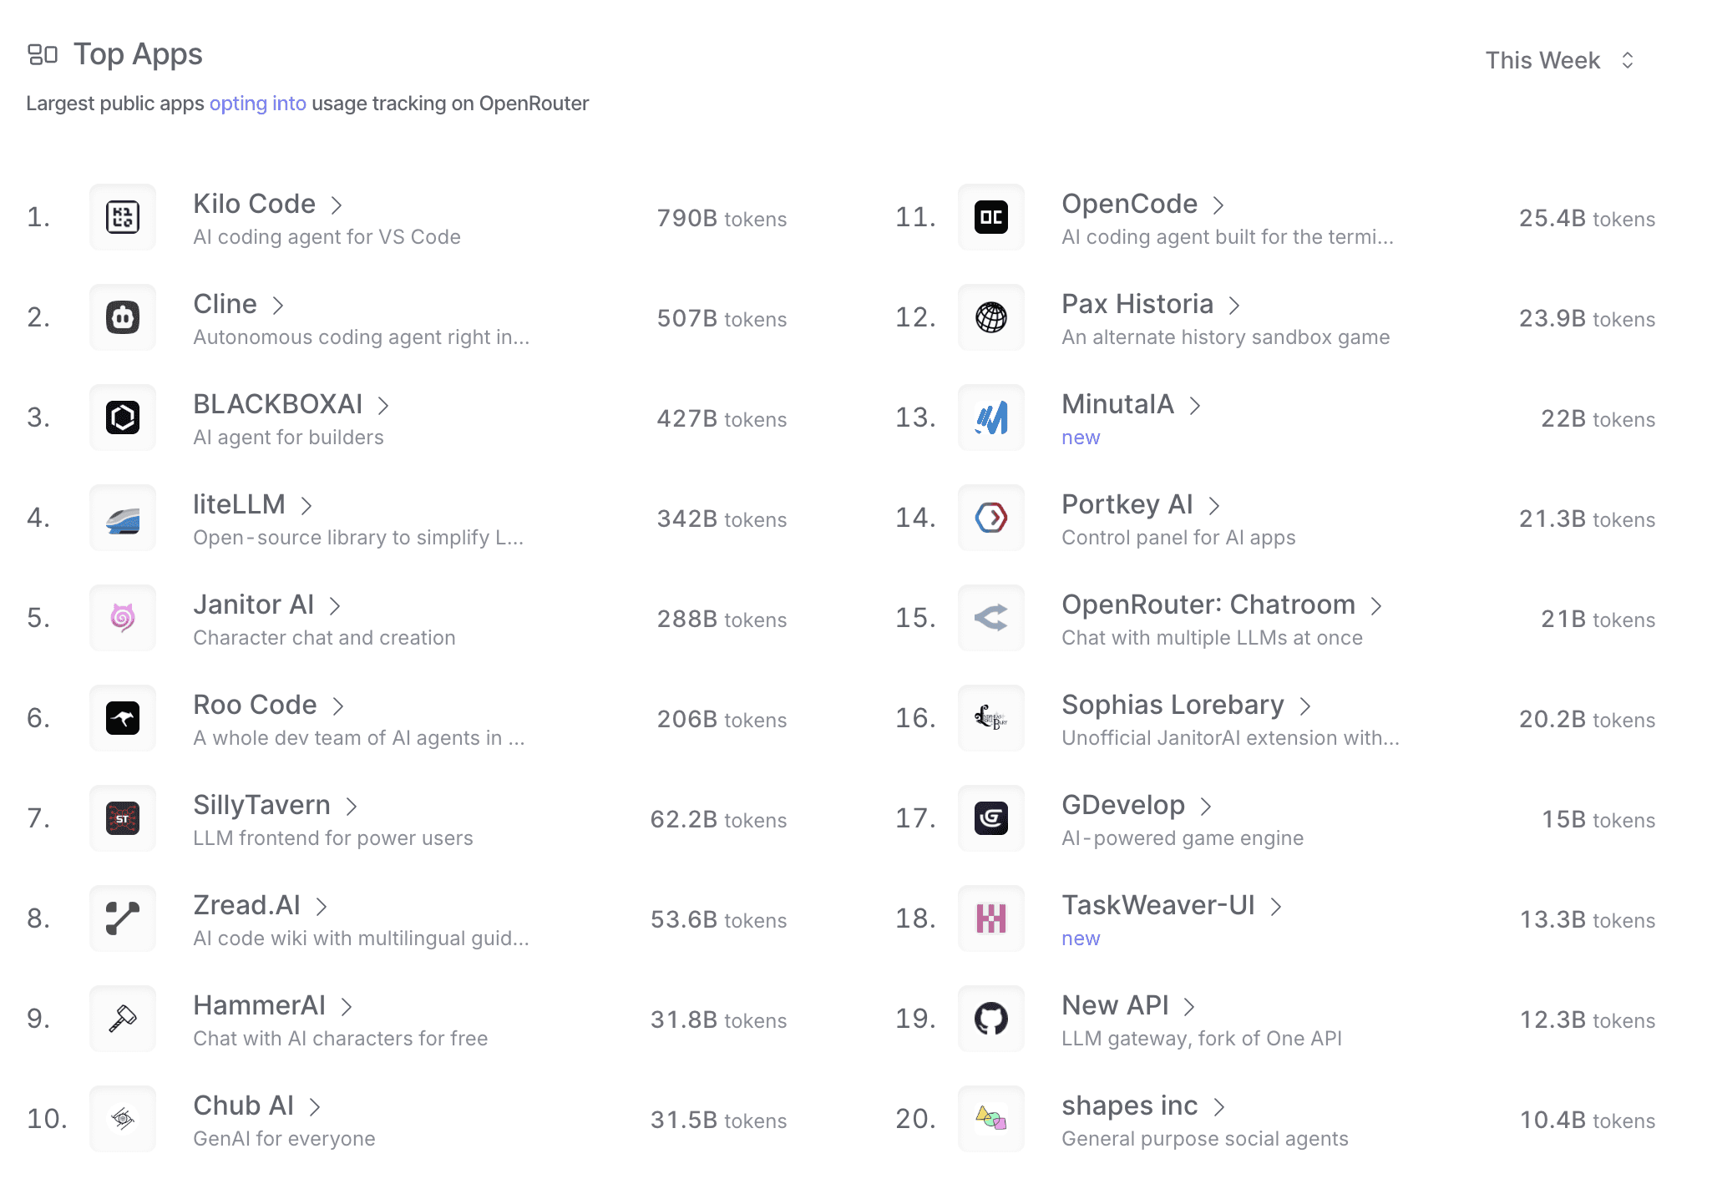Click the BLACKBOXAI app icon
1712x1189 pixels.
coord(122,417)
